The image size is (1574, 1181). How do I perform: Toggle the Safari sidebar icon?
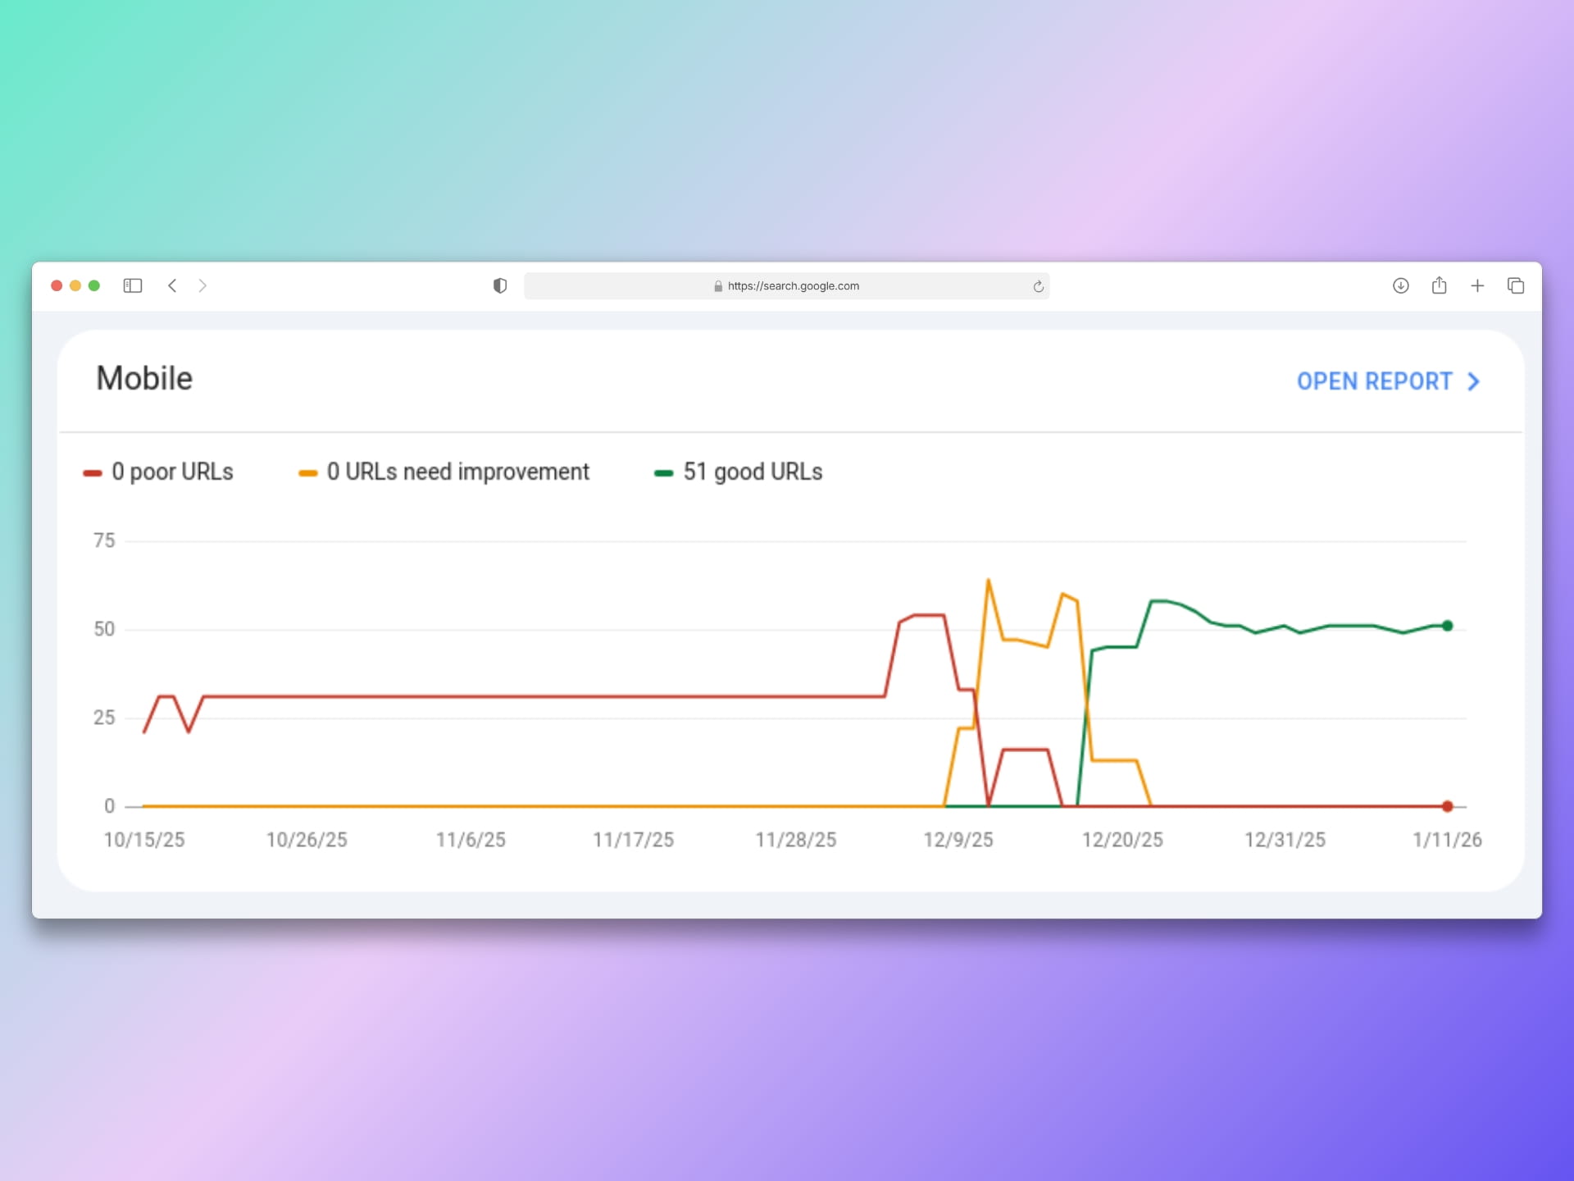pos(133,285)
